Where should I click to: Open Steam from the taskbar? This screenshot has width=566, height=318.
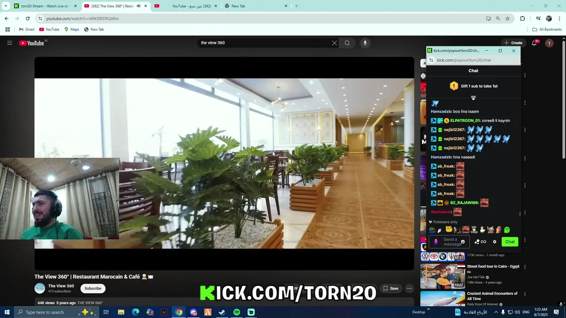pos(222,312)
